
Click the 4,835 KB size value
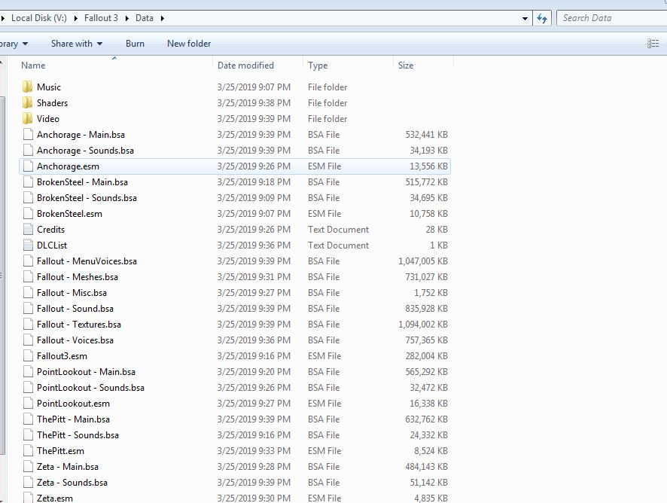click(431, 498)
